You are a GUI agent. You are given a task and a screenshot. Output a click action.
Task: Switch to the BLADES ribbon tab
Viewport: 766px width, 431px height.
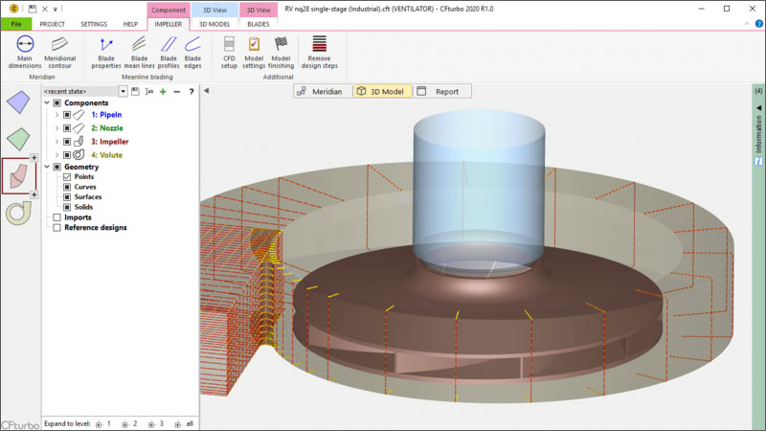[x=259, y=23]
